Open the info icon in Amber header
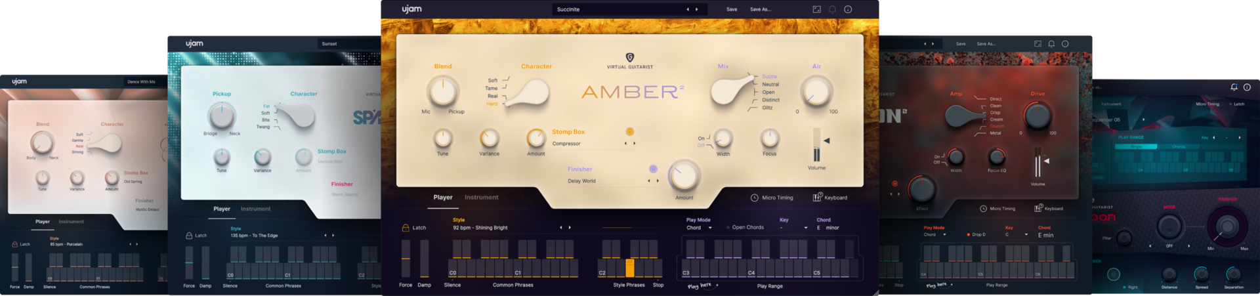Screen dimensions: 1260x296 pos(848,9)
